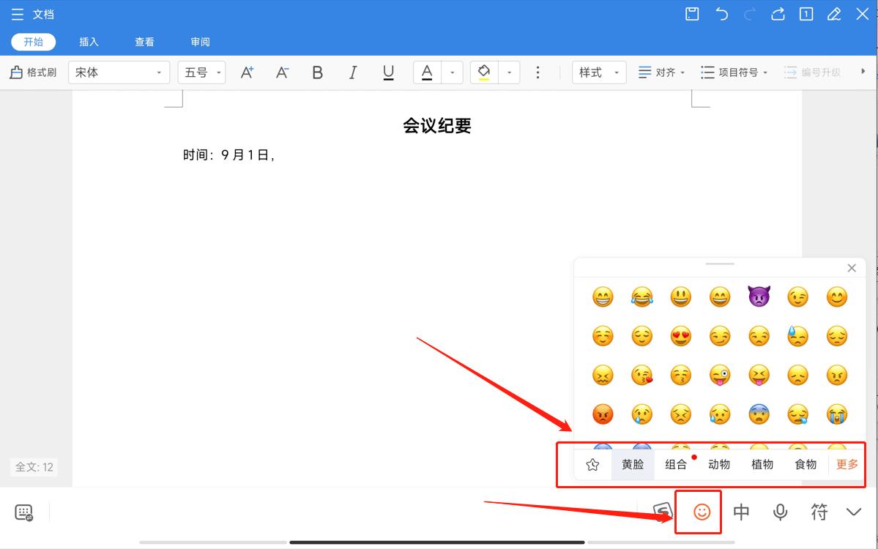
Task: Open the 对齐 alignment dropdown
Action: point(661,72)
